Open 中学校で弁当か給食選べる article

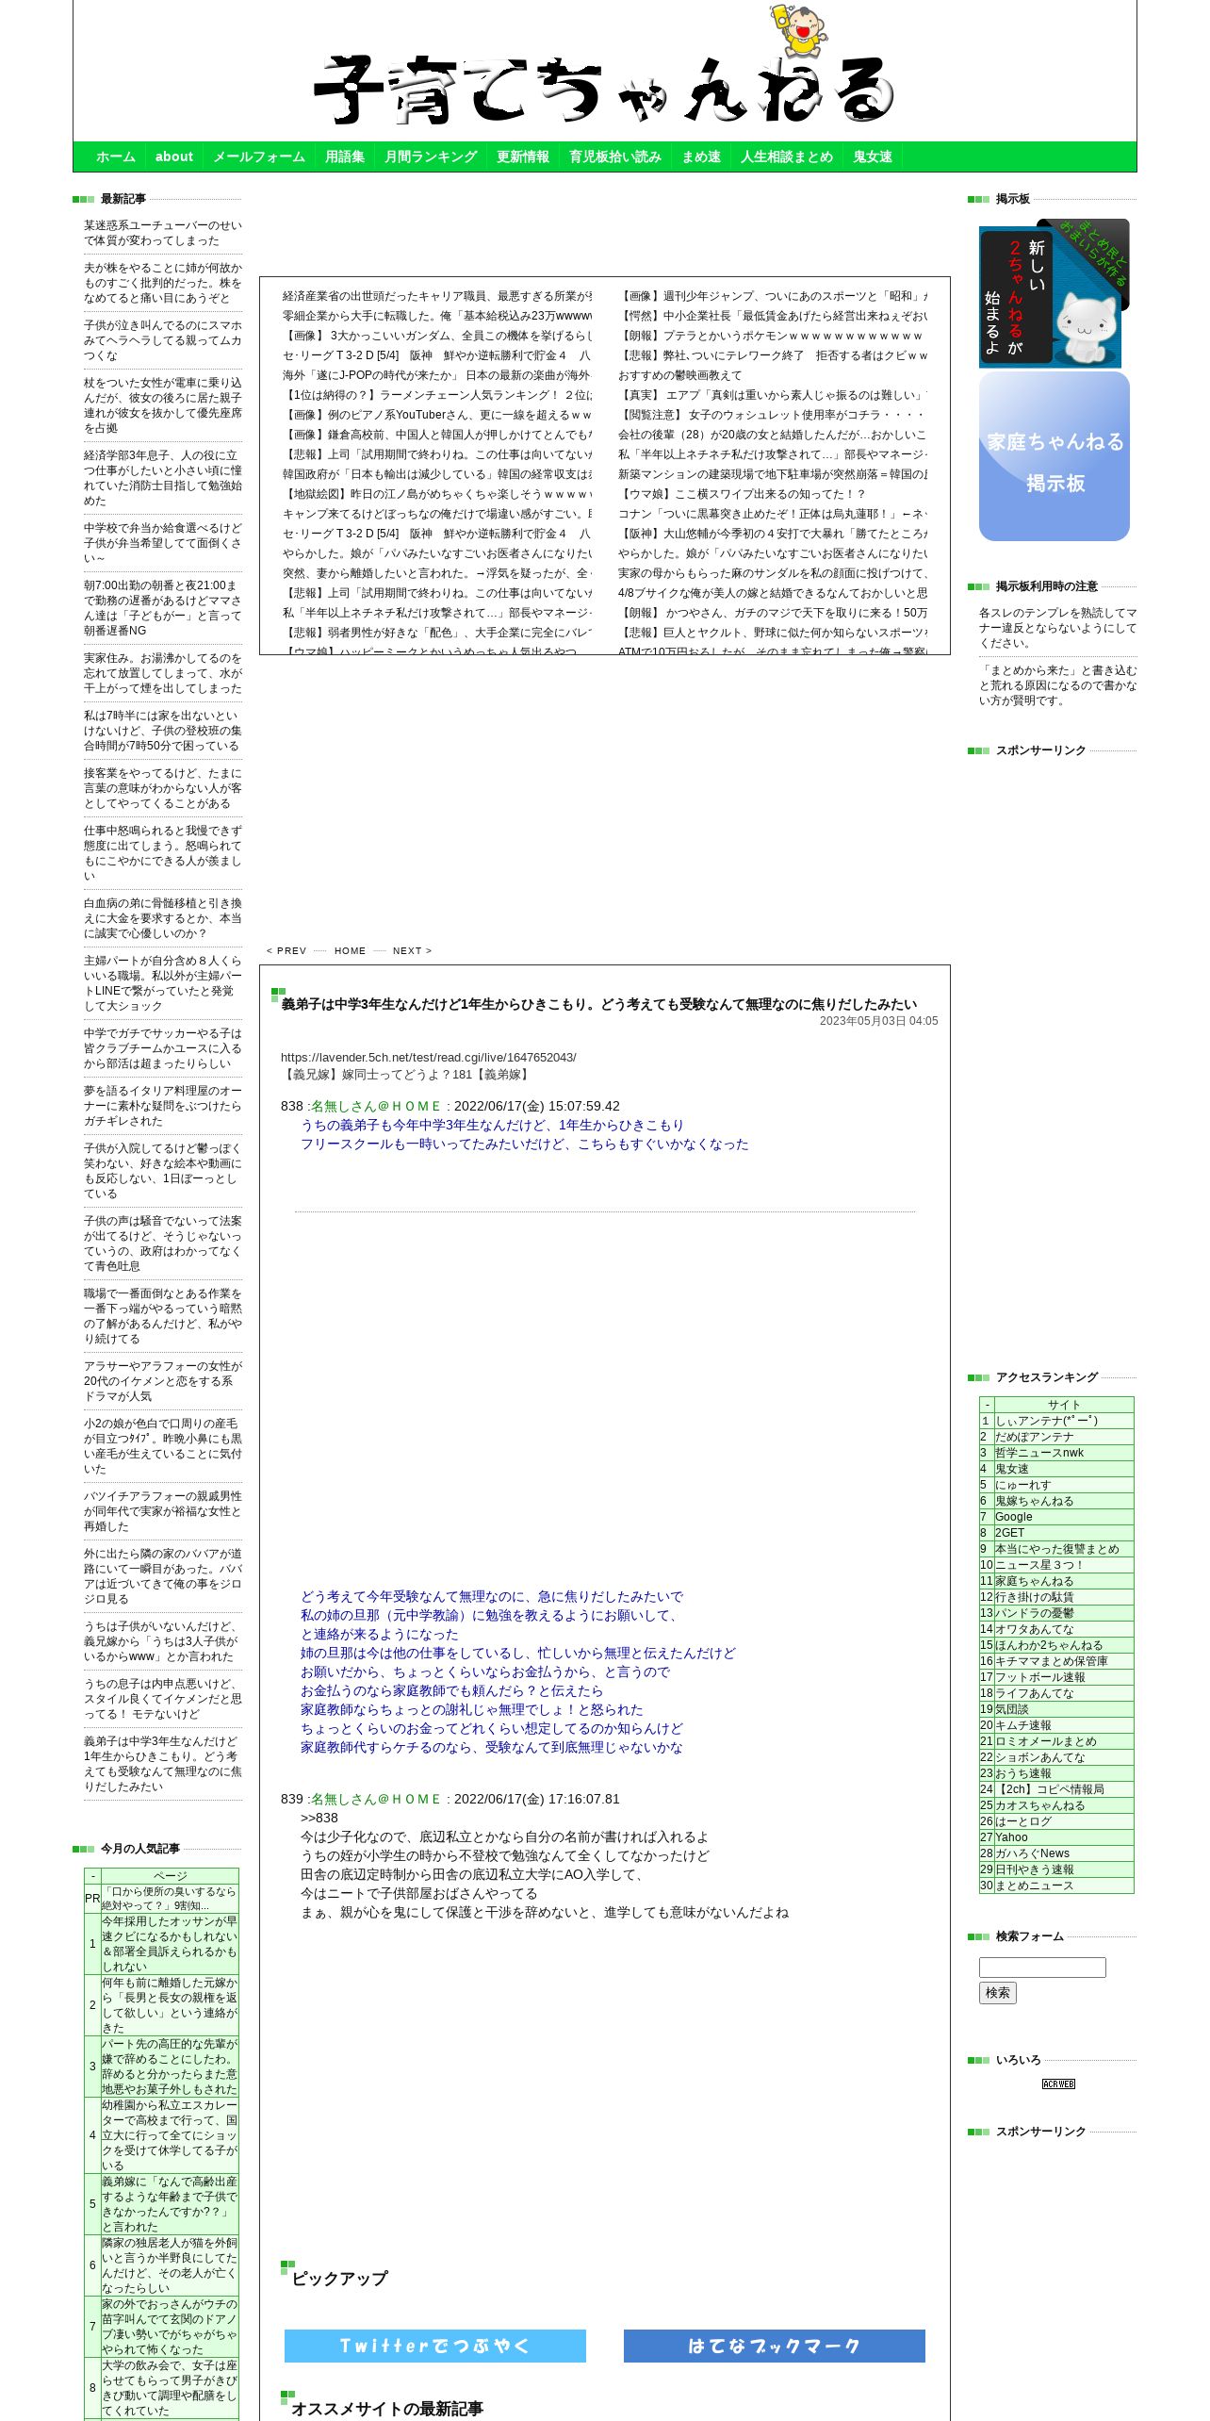[163, 543]
